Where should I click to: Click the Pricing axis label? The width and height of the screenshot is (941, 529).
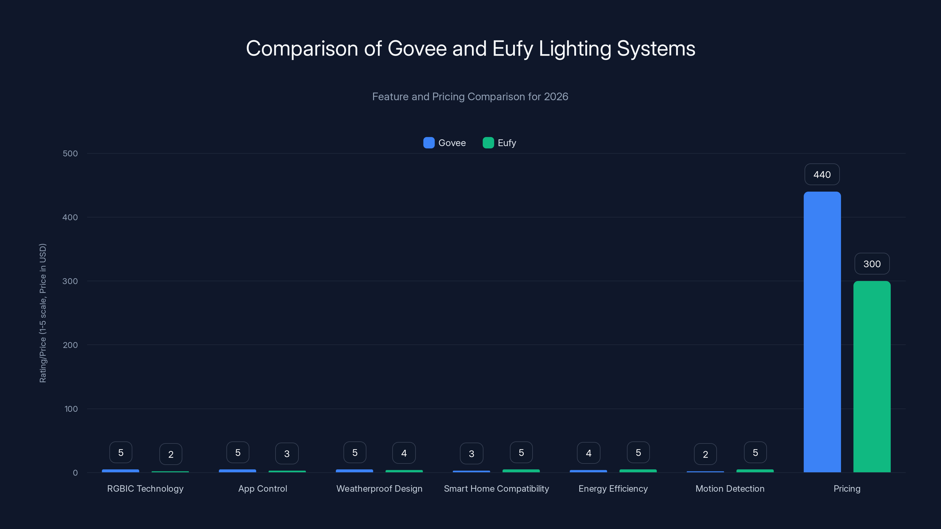(x=847, y=488)
